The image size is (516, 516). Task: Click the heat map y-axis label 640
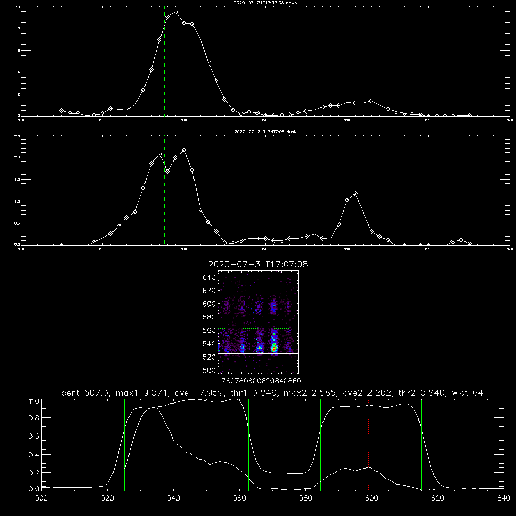click(x=209, y=278)
